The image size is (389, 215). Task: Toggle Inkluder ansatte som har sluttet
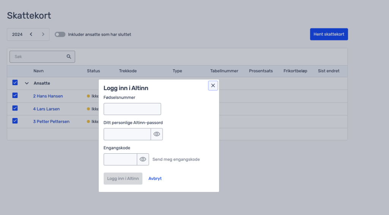tap(60, 34)
